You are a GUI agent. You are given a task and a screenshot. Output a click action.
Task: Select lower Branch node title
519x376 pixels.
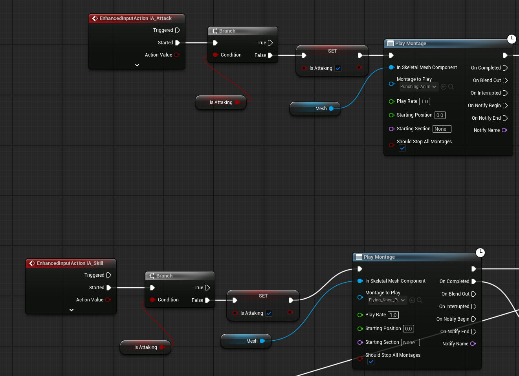click(x=164, y=276)
